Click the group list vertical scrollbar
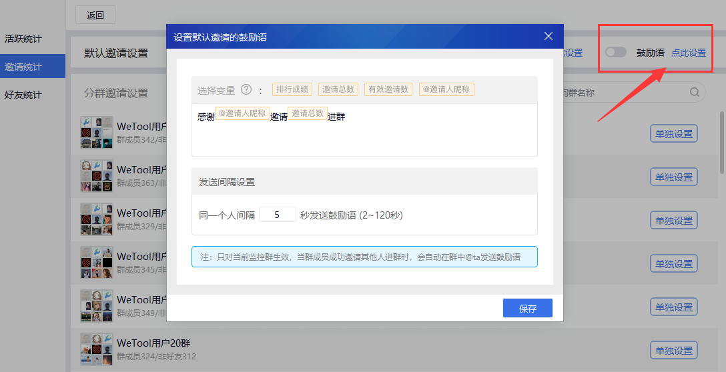Image resolution: width=726 pixels, height=372 pixels. (x=721, y=143)
